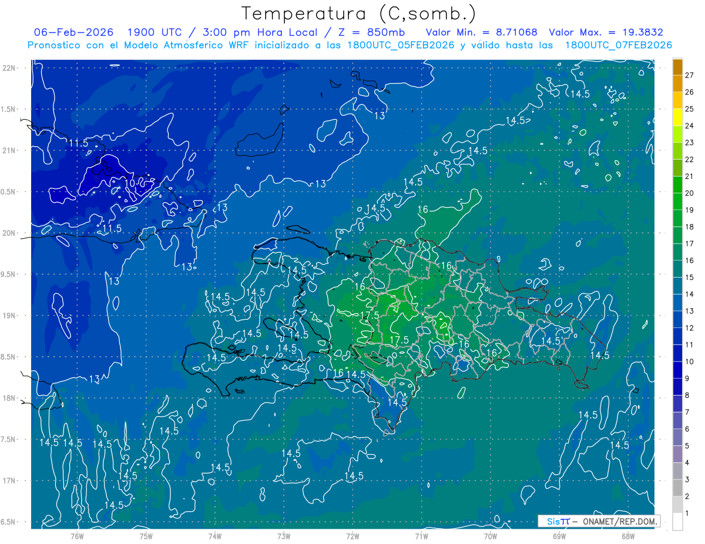Click the "70W" longitude axis label
Image resolution: width=705 pixels, height=544 pixels.
491,536
